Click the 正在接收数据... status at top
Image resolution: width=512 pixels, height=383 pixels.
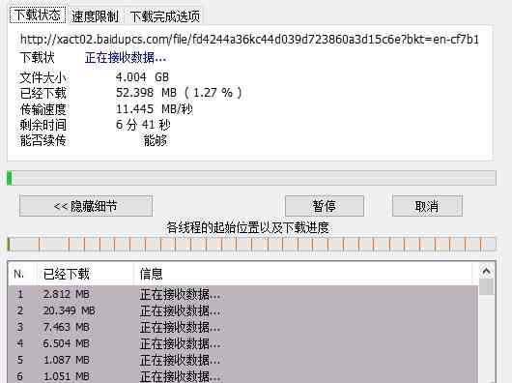tap(126, 58)
